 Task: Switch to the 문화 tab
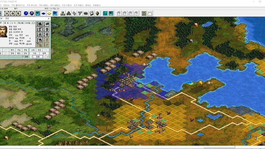(6, 23)
